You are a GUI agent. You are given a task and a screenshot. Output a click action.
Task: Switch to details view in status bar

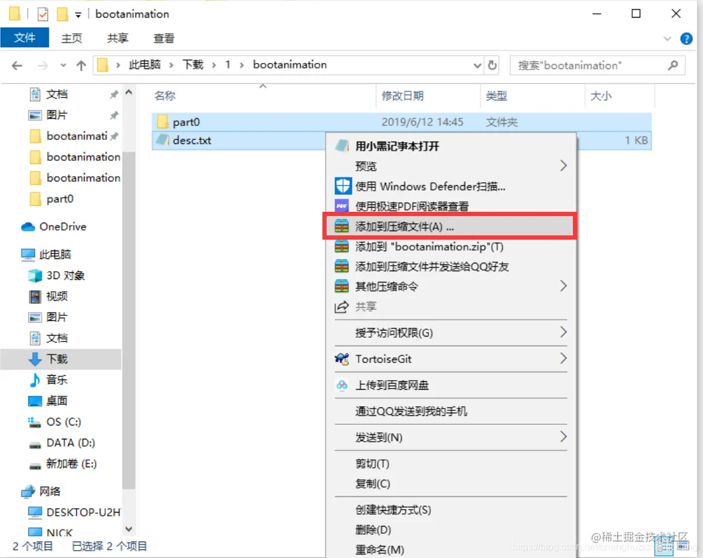point(663,547)
